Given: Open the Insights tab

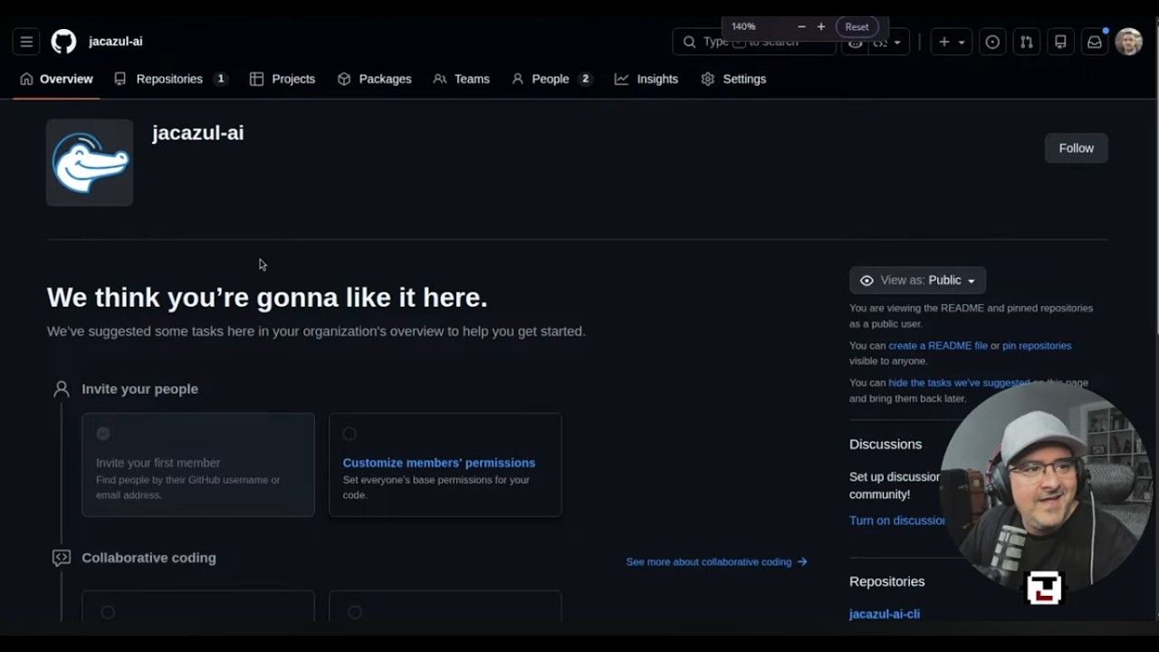Looking at the screenshot, I should click(x=647, y=79).
